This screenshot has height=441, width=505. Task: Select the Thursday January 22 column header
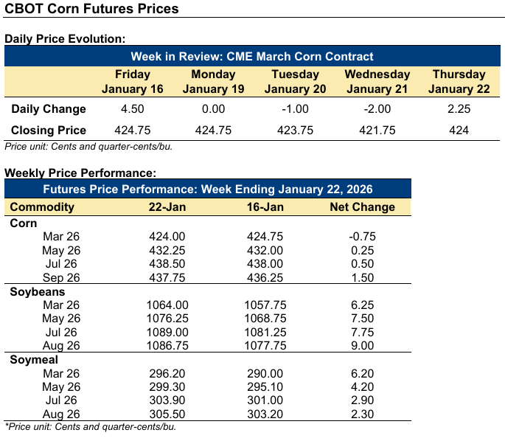(x=459, y=81)
